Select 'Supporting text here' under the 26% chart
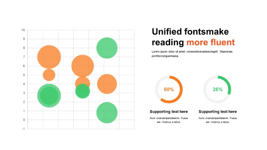This screenshot has width=267, height=150. 218,111
